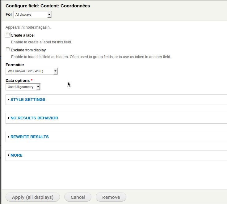Click the Create a label text
The height and width of the screenshot is (204, 227).
[x=23, y=35]
